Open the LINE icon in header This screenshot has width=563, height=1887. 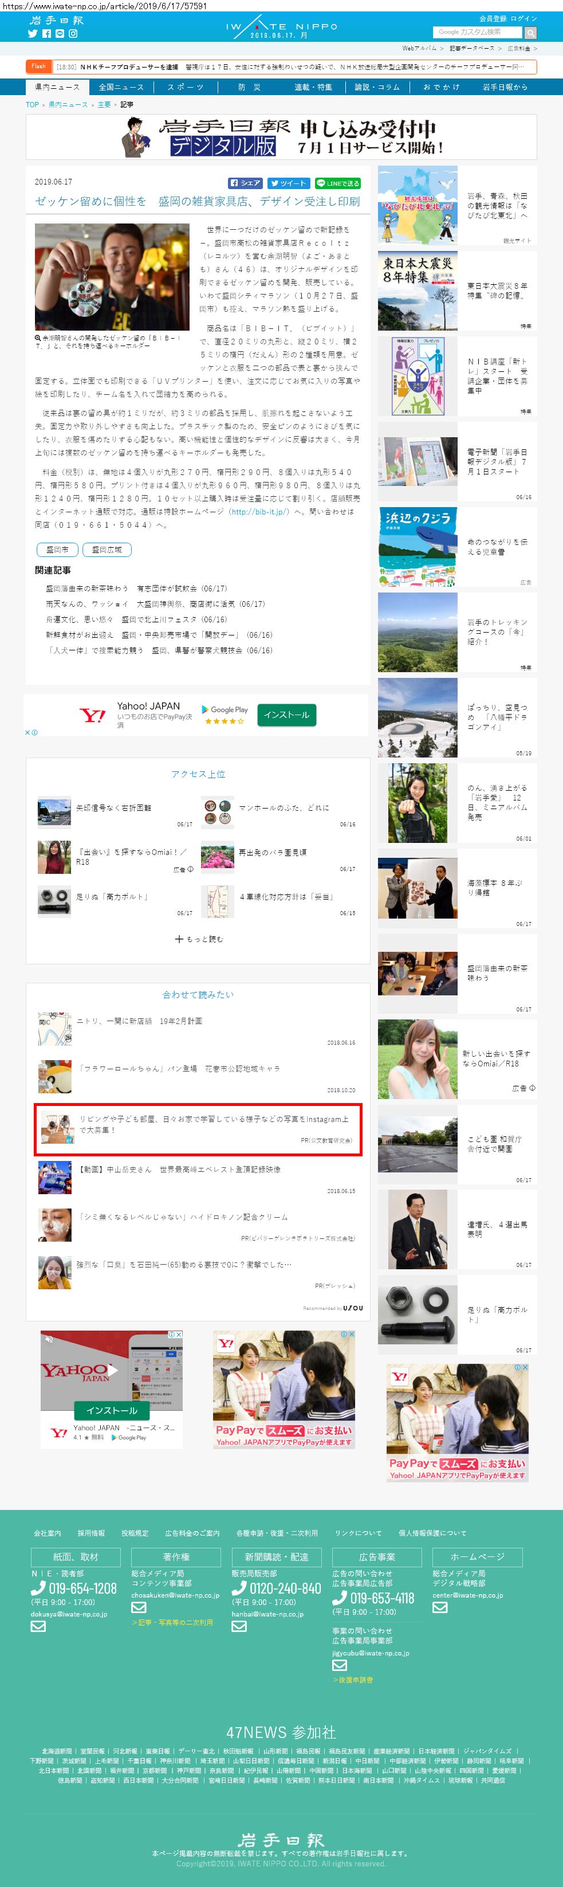(x=60, y=34)
